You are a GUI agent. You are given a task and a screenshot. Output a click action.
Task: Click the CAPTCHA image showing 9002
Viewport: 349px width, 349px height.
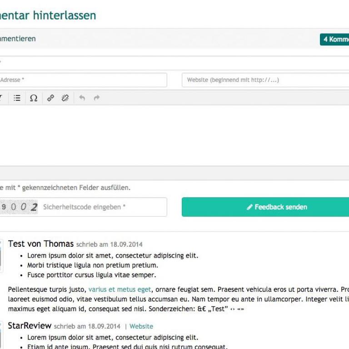(x=18, y=207)
